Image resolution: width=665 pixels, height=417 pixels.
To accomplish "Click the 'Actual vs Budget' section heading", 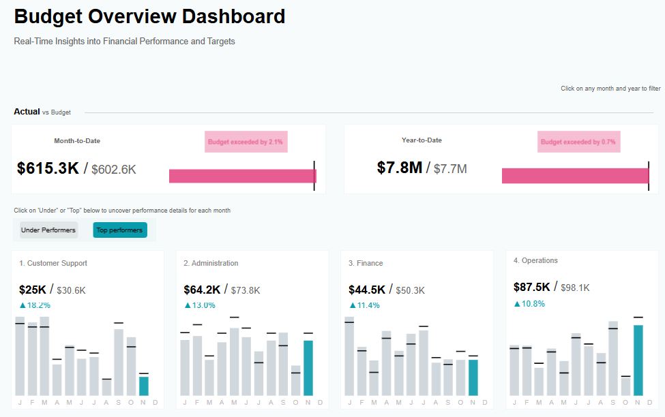I will click(x=42, y=112).
